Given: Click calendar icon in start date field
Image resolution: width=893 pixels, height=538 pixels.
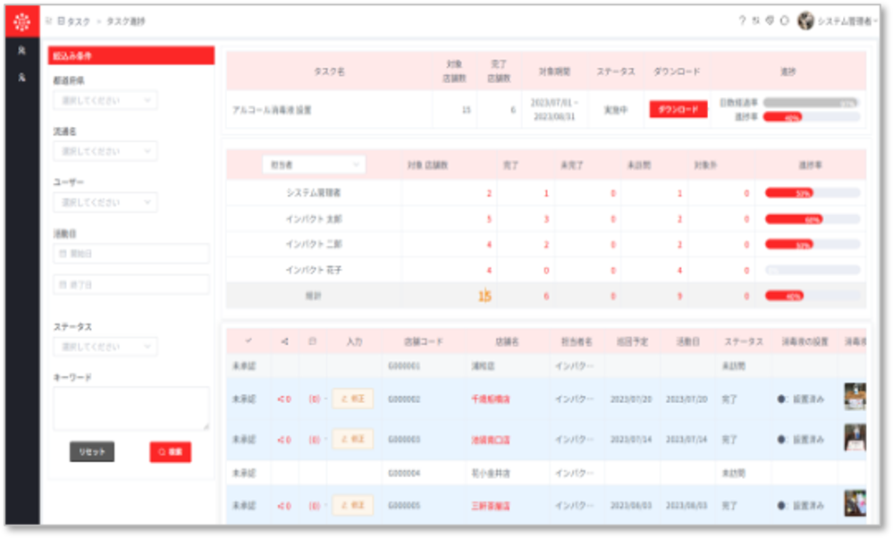Looking at the screenshot, I should [x=63, y=253].
